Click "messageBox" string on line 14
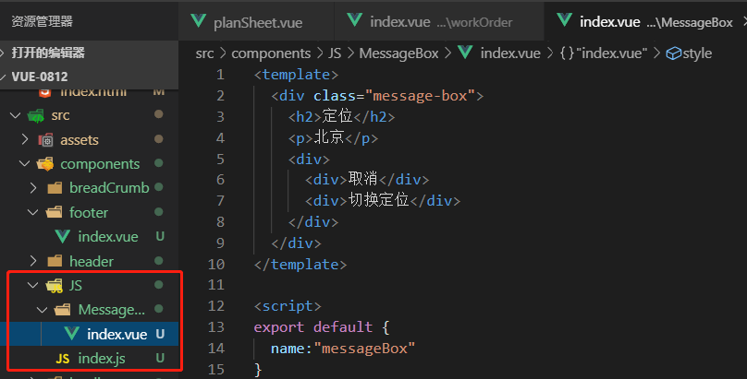Image resolution: width=747 pixels, height=379 pixels. [x=364, y=349]
